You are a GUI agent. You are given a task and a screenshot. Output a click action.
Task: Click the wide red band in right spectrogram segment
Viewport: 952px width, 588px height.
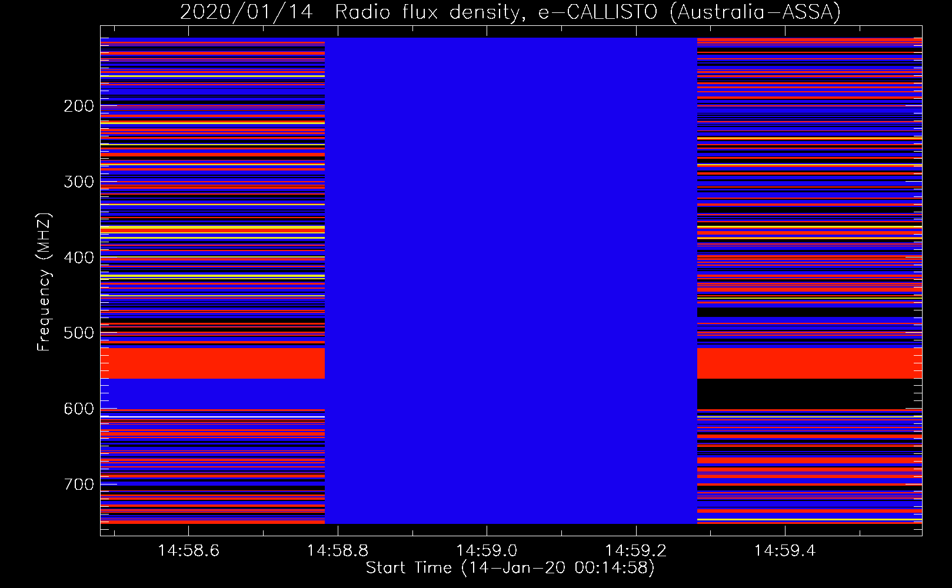point(810,363)
